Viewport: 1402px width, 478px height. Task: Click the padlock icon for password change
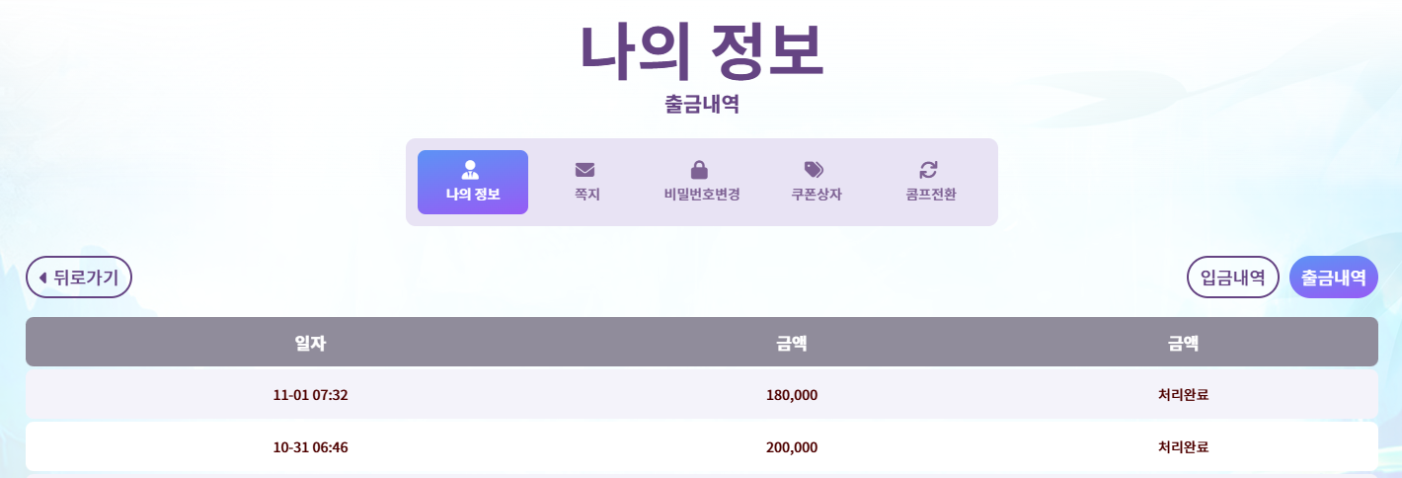click(x=700, y=170)
